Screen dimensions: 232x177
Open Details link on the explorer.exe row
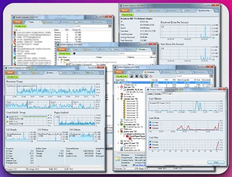point(156,83)
